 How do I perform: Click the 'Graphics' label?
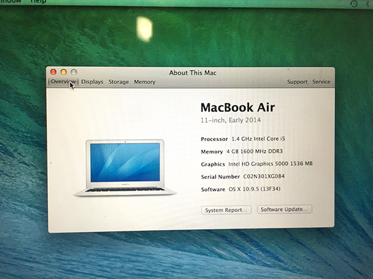(x=213, y=164)
